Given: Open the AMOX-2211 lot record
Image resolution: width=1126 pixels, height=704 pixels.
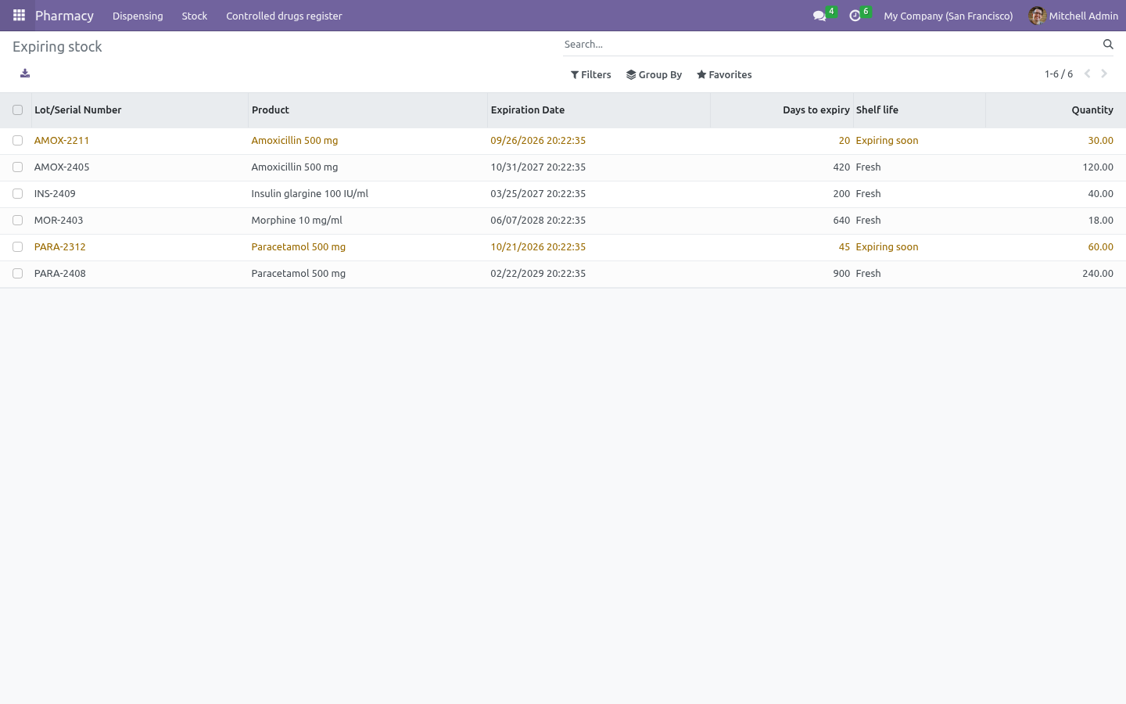Looking at the screenshot, I should 62,141.
